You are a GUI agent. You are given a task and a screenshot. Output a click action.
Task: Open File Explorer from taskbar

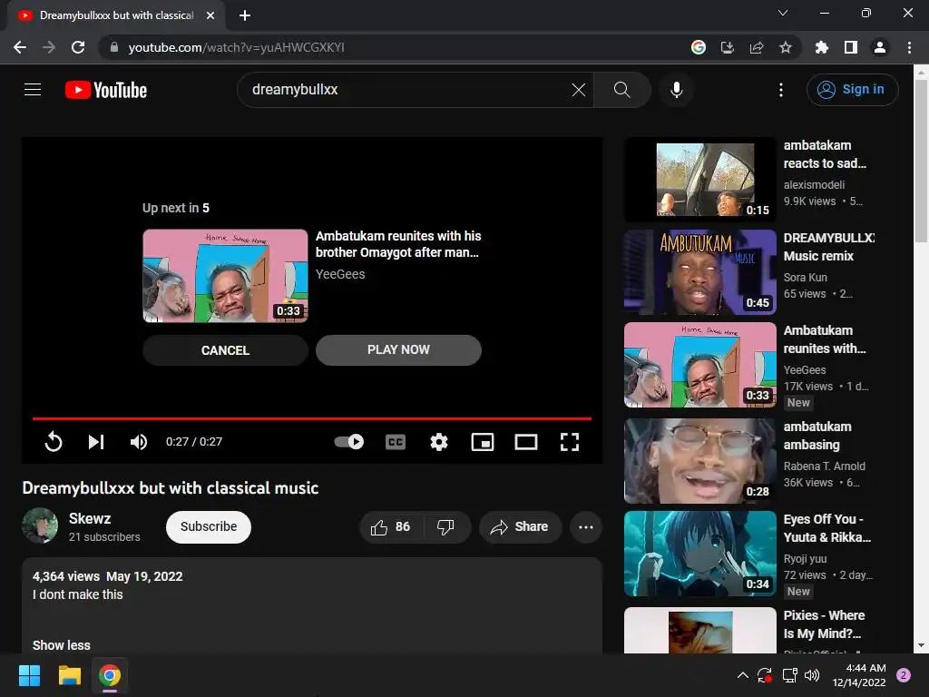pos(69,675)
